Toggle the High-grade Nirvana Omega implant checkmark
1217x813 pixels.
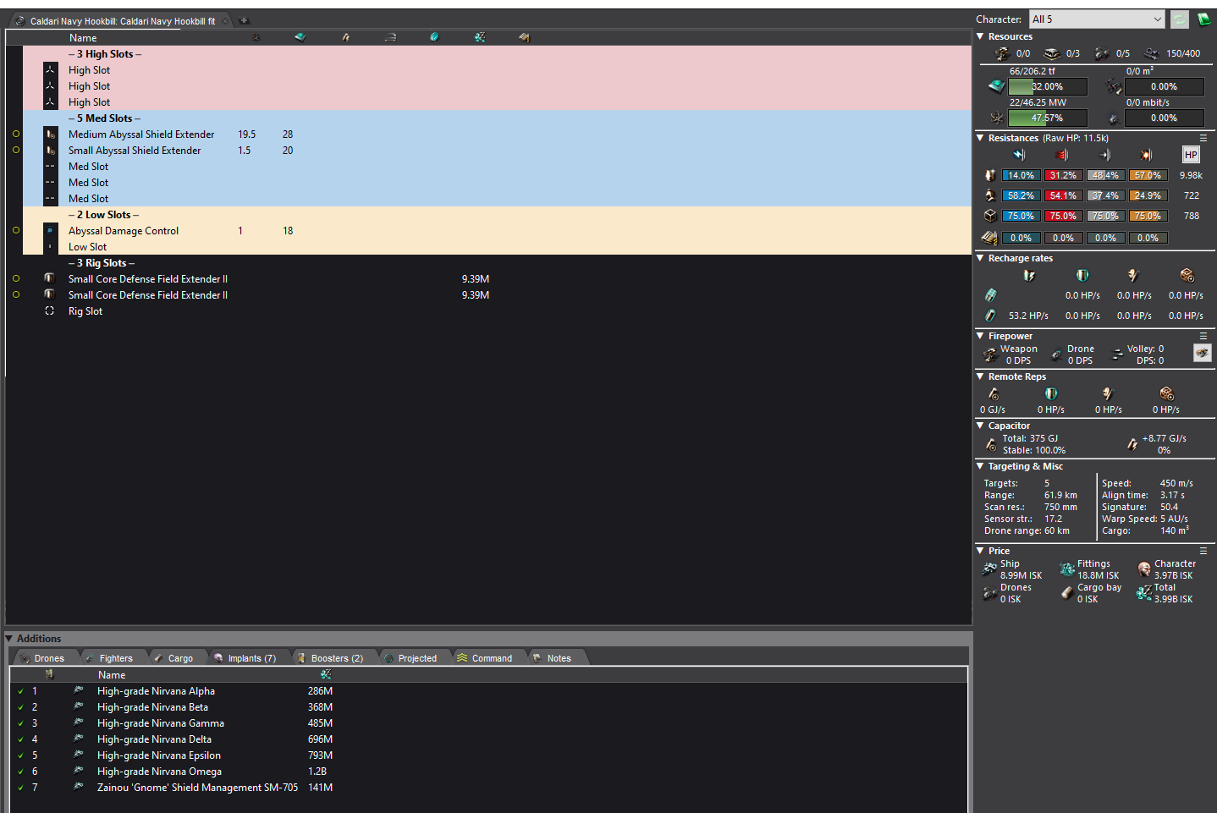click(21, 772)
